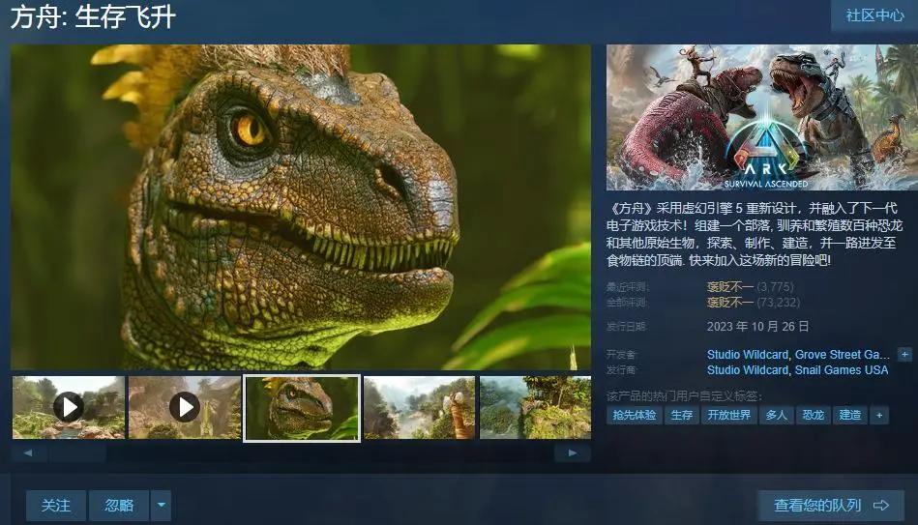This screenshot has height=525, width=918.
Task: Click the 关注 follow button
Action: click(56, 505)
